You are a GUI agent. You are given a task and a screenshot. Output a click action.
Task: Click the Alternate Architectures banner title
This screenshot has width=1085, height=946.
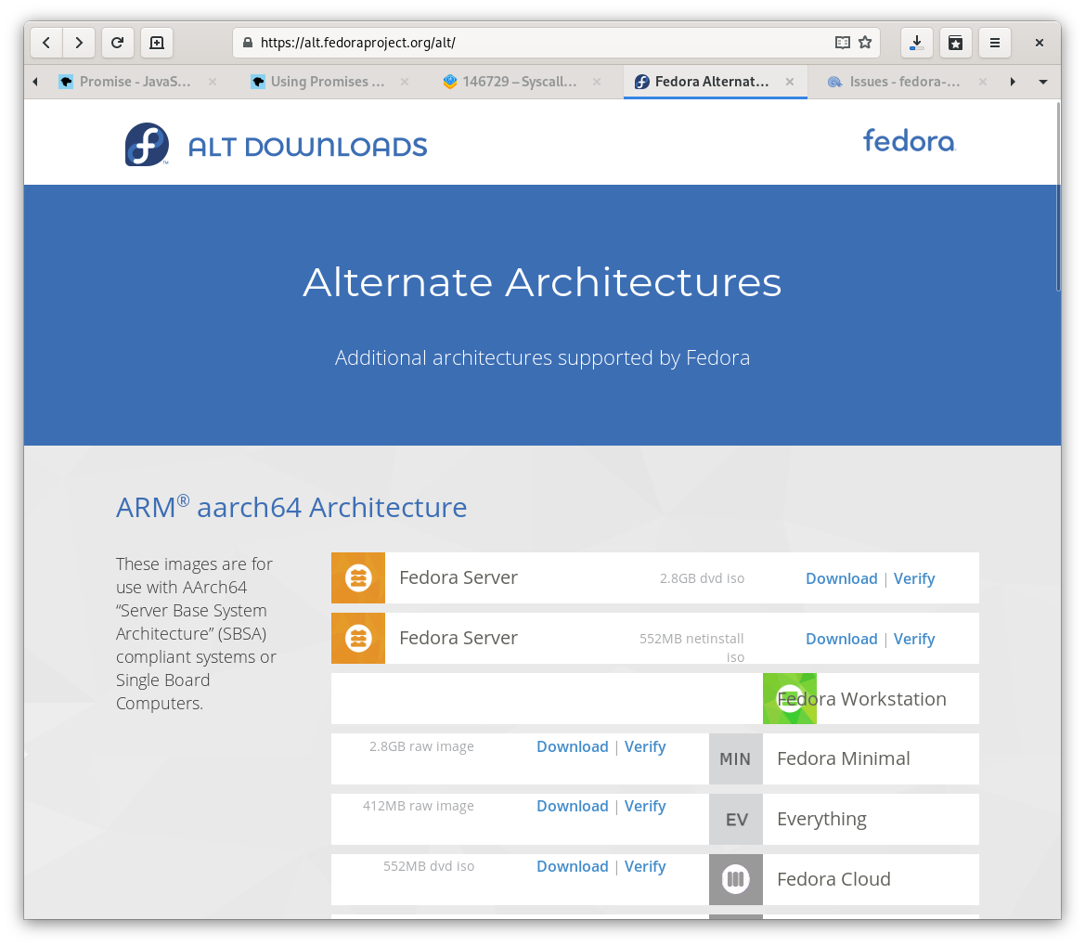pyautogui.click(x=542, y=282)
